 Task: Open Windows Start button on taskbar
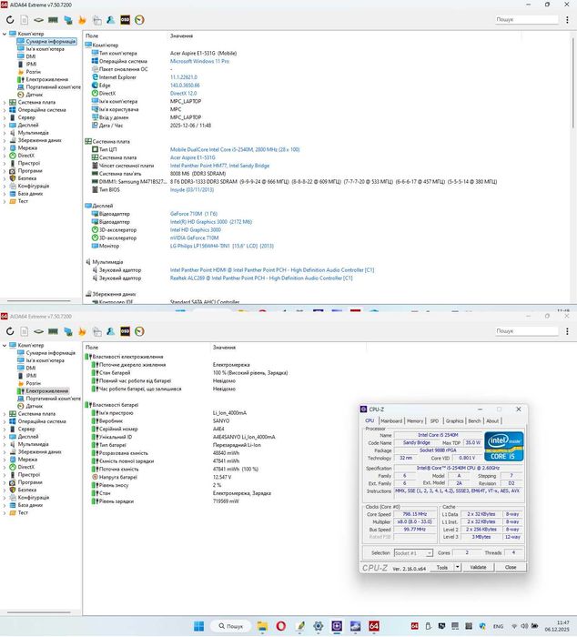(x=199, y=626)
